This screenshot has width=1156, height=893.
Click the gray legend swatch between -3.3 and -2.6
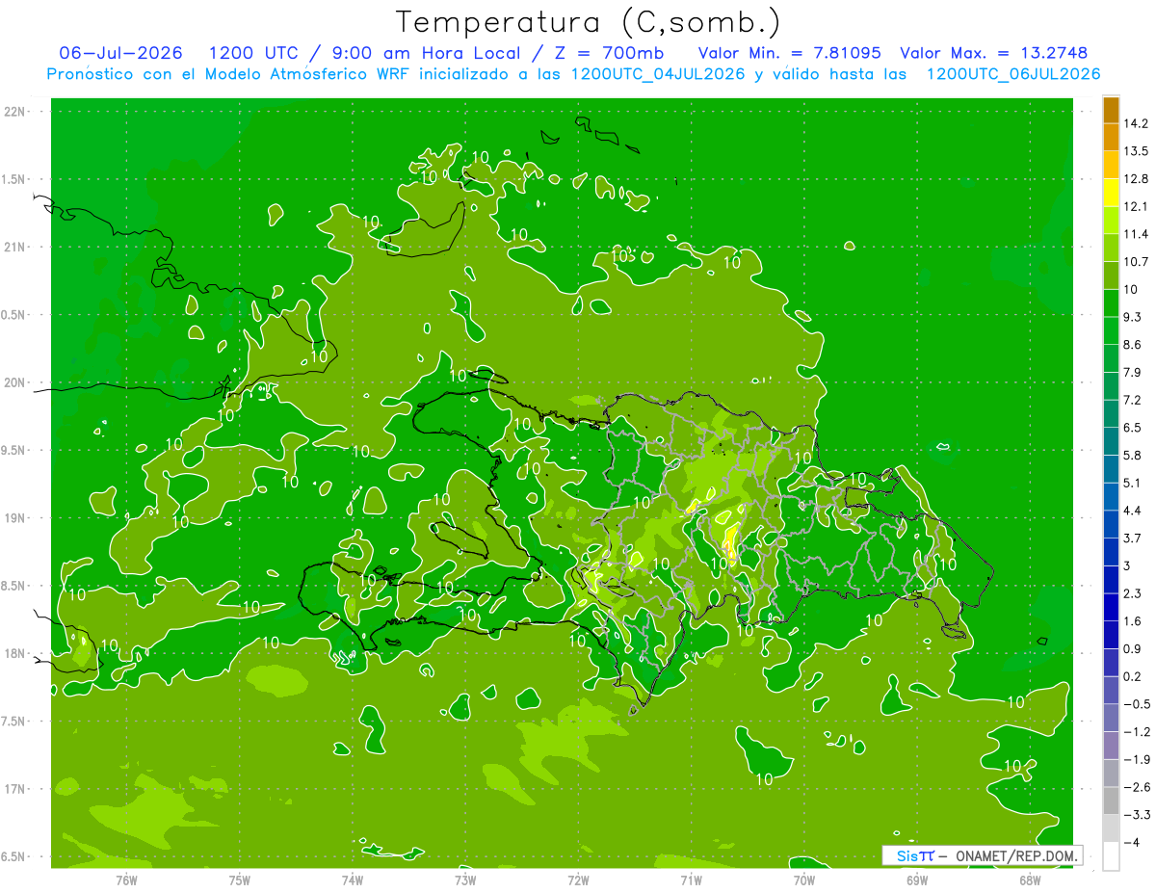1111,801
